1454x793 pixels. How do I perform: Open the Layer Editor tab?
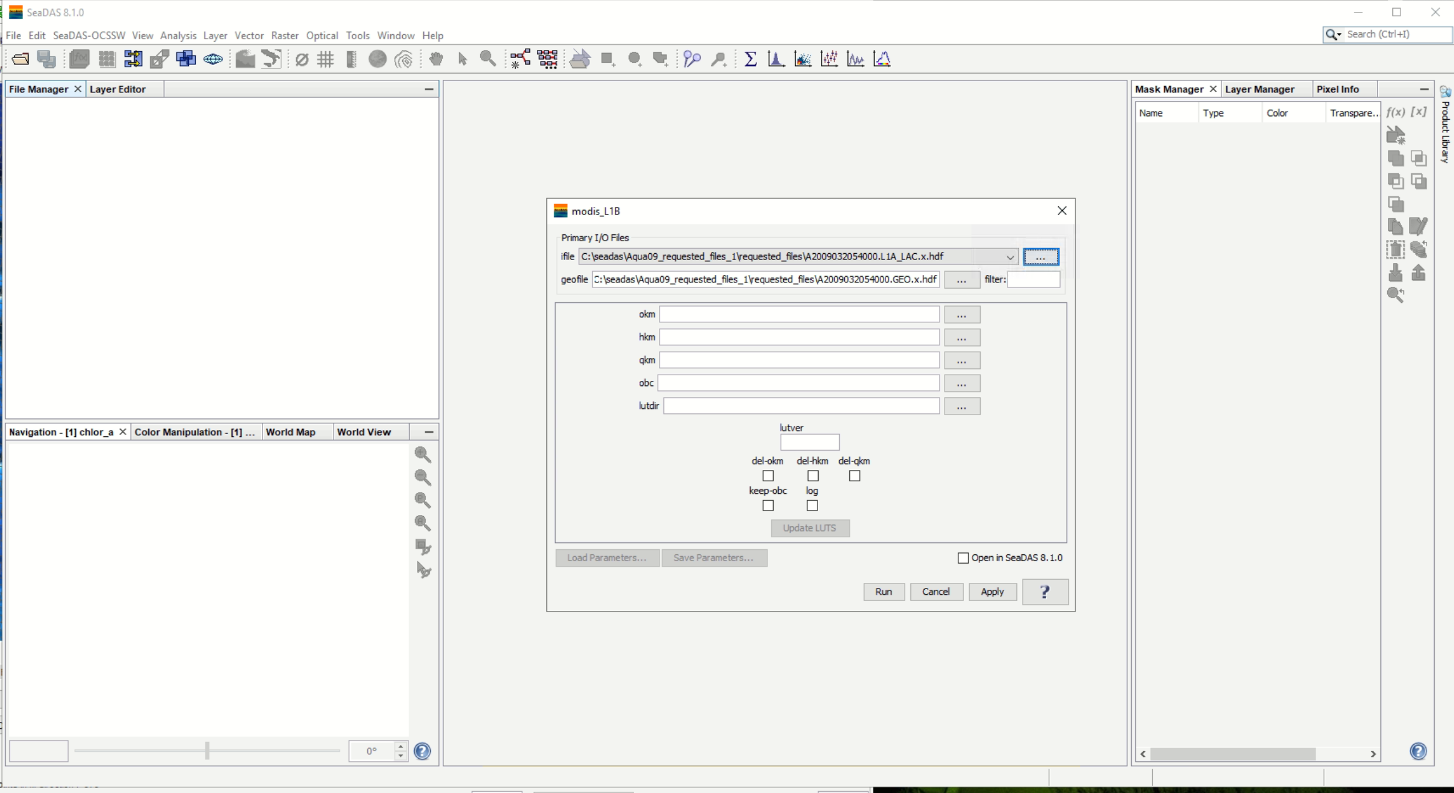117,89
